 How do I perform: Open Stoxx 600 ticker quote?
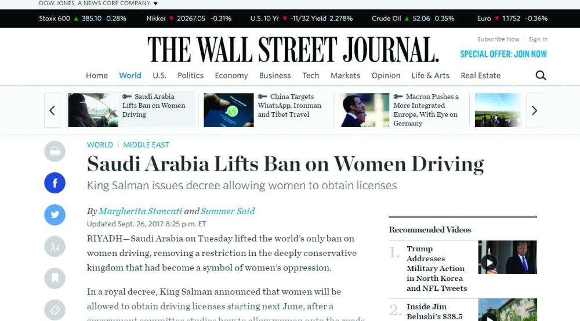point(82,19)
